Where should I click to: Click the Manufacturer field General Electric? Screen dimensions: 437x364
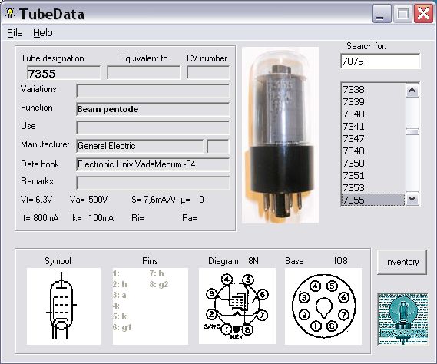140,146
